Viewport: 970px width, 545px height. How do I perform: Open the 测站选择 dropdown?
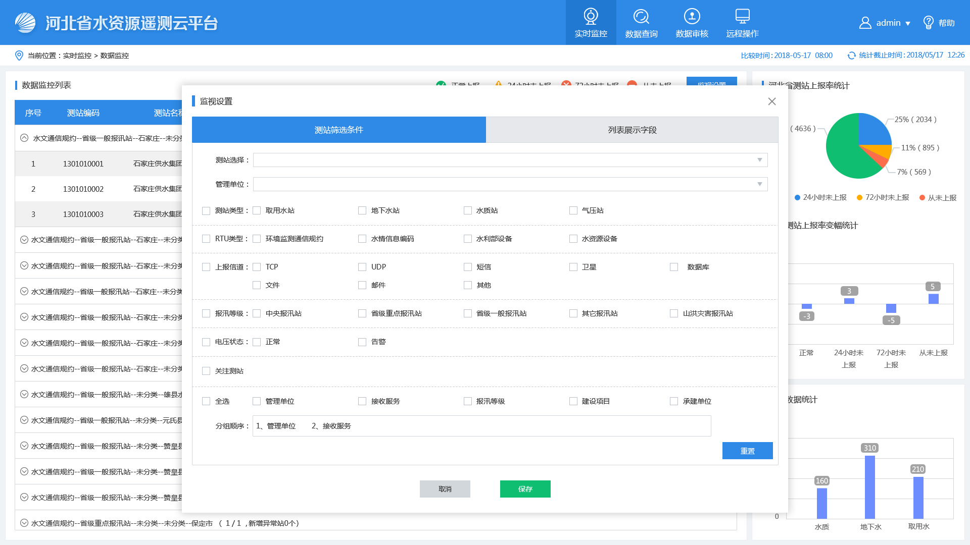click(x=510, y=160)
